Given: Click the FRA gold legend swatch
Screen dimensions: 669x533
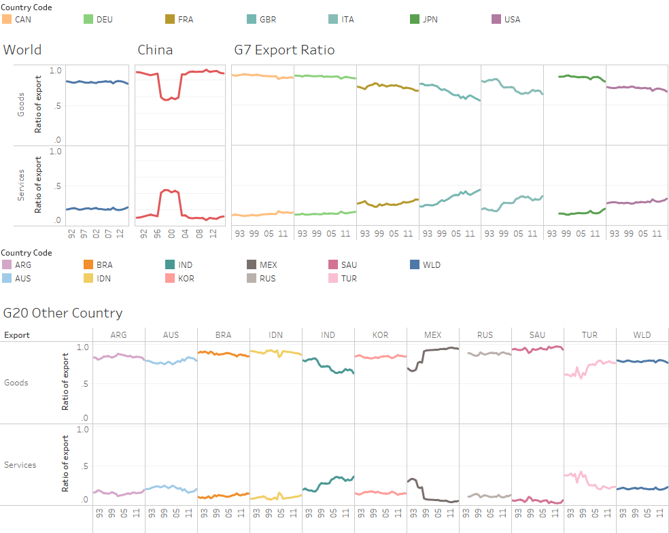Looking at the screenshot, I should 170,19.
